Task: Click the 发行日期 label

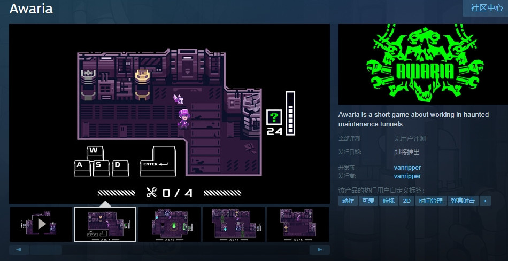Action: 350,152
